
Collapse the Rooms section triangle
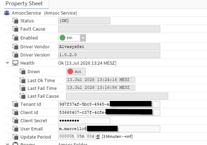(x=8, y=144)
